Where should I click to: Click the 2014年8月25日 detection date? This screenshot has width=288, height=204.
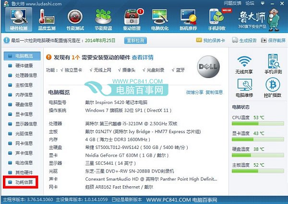pos(100,40)
